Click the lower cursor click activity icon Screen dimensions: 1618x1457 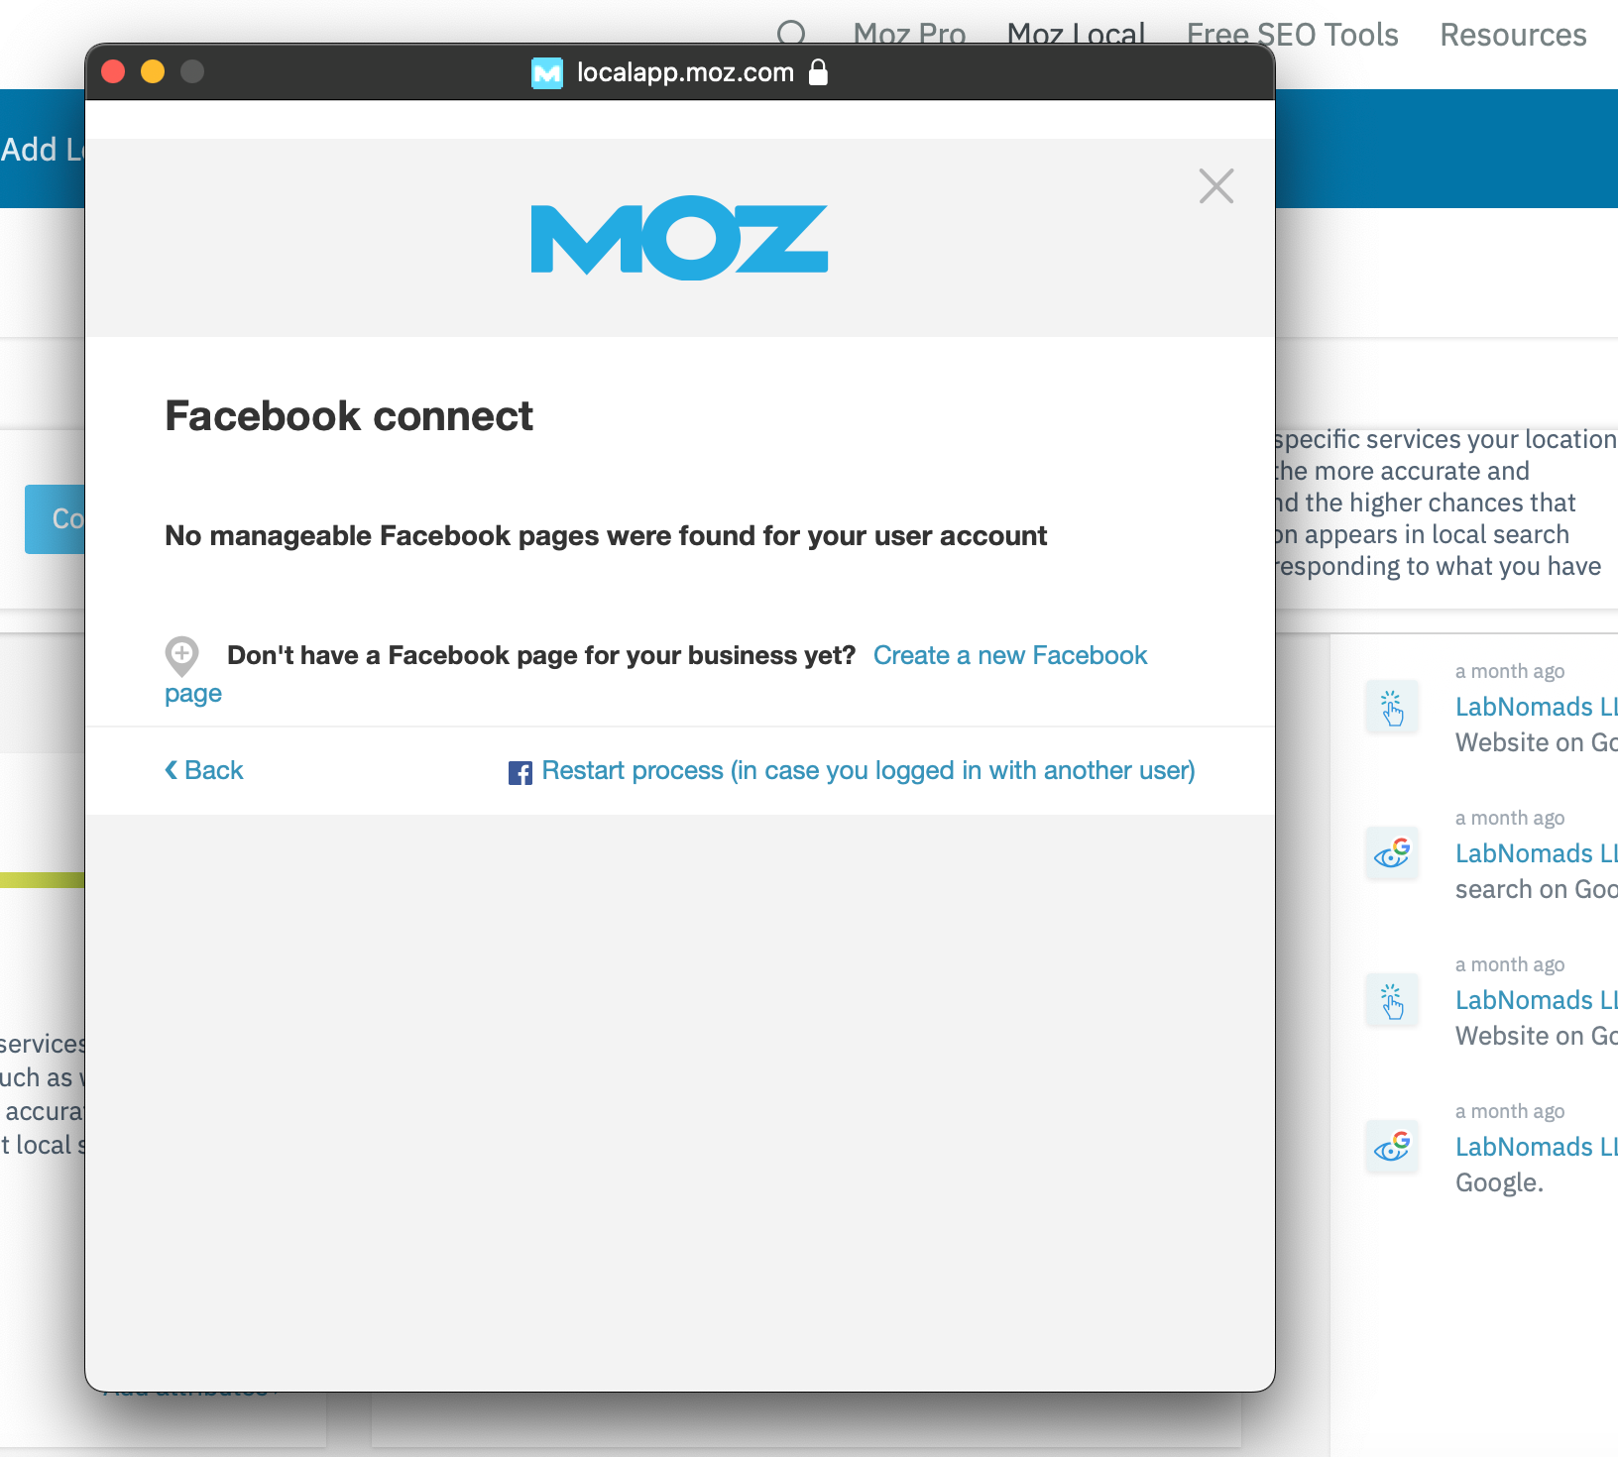point(1392,1001)
